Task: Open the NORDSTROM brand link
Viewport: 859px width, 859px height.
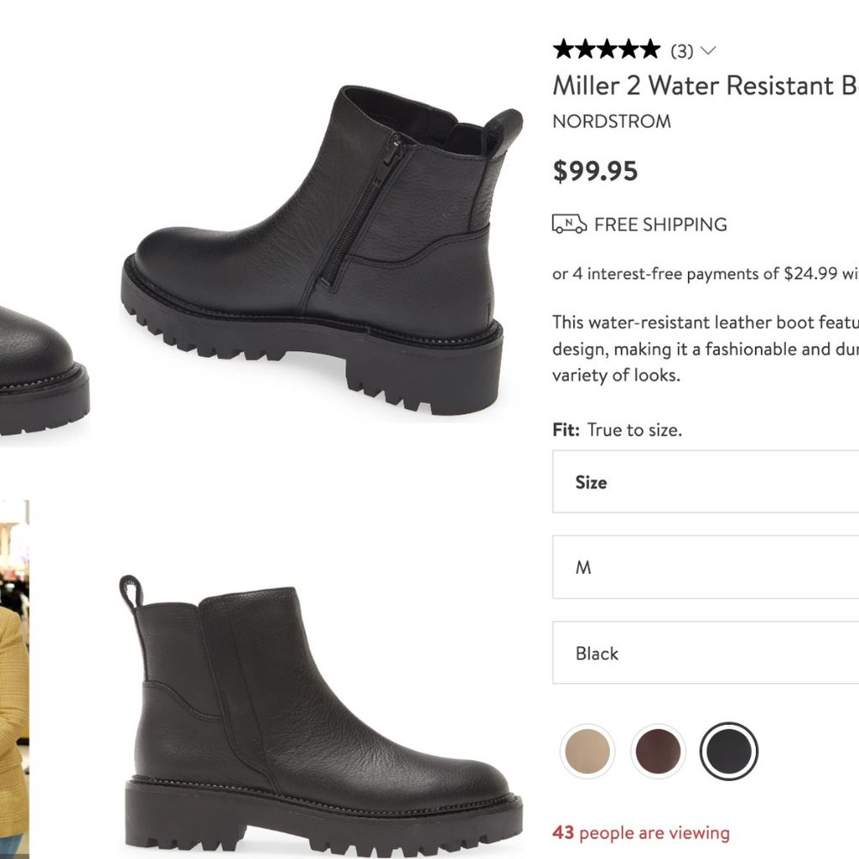Action: point(612,121)
